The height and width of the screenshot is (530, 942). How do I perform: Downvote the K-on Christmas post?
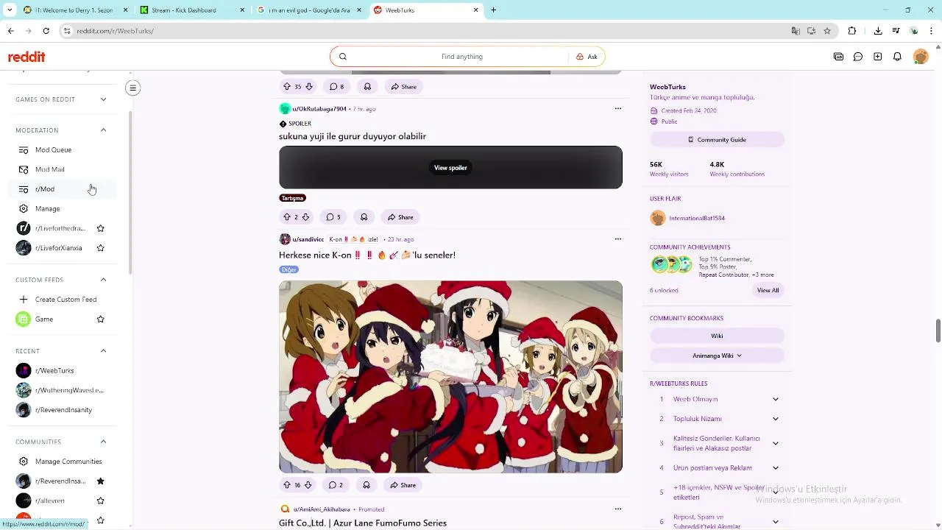click(x=308, y=485)
